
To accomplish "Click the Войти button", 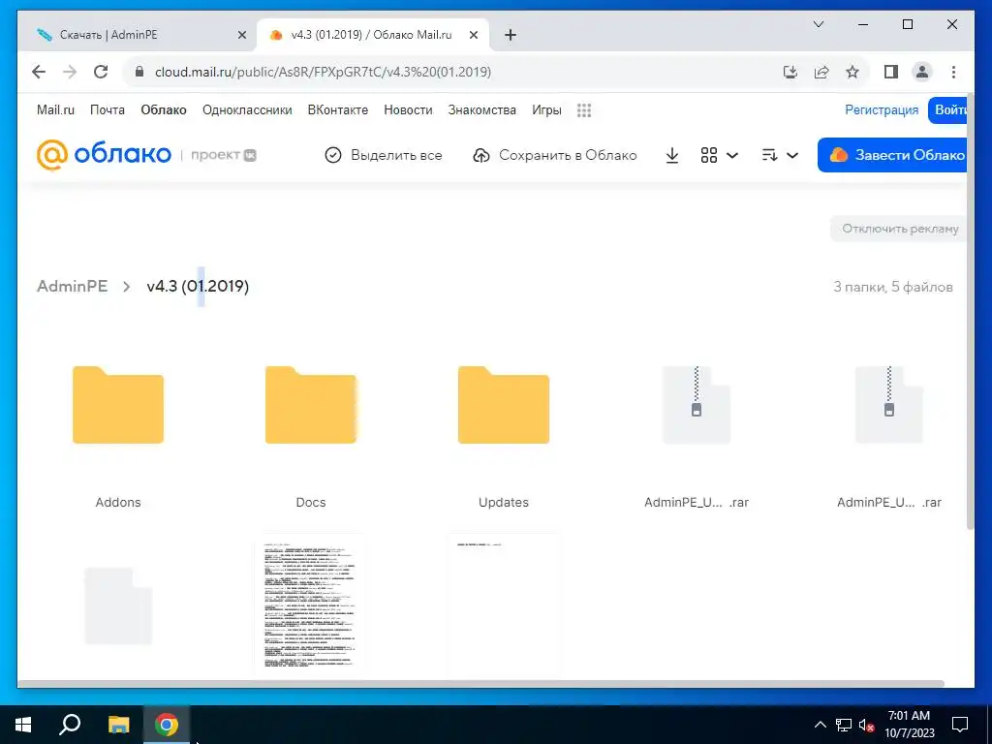I will (x=947, y=110).
